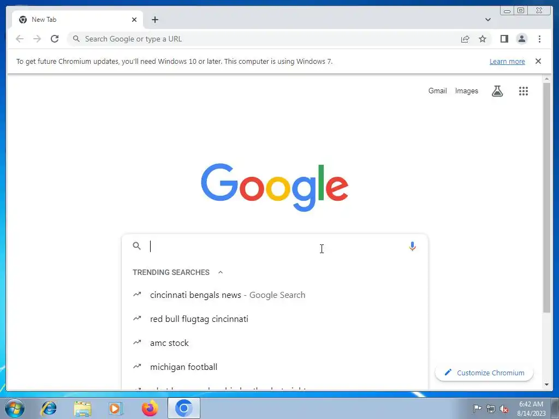
Task: Dismiss the Windows 7 update infobar
Action: click(538, 61)
